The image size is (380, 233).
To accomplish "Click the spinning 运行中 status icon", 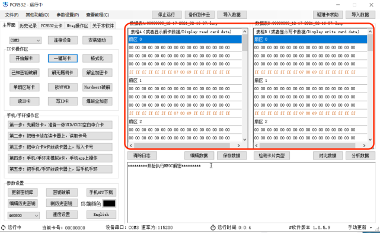I will pos(4,228).
